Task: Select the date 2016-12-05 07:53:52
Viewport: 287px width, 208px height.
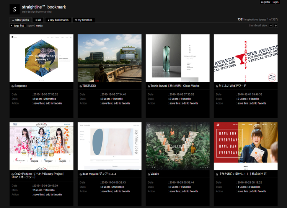Action: pos(46,94)
